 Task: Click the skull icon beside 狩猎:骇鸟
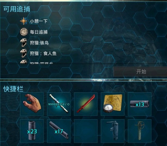tap(23, 42)
